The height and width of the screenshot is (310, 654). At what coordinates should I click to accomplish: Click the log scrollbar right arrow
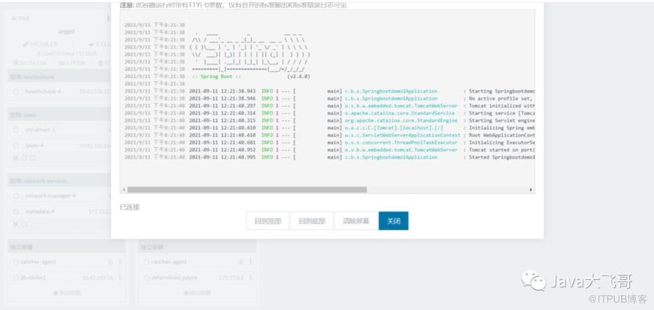(531, 190)
